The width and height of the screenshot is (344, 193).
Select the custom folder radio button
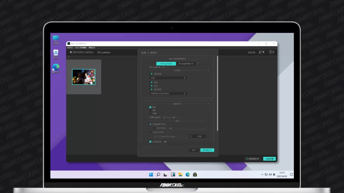click(x=150, y=132)
